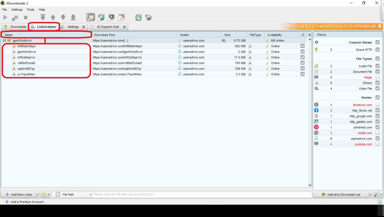
Task: Toggle auto reconnect toolbar icon
Action: [x=101, y=17]
